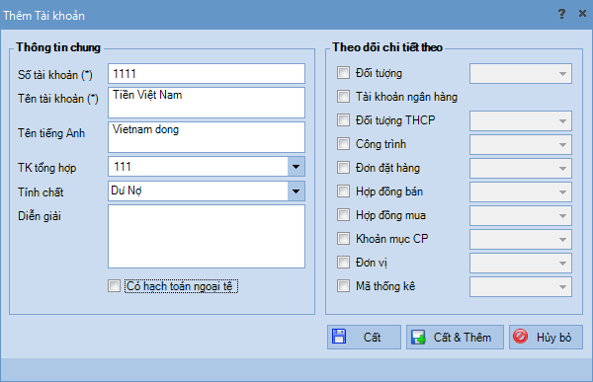Close the Thêm Tài khoản dialog

582,14
